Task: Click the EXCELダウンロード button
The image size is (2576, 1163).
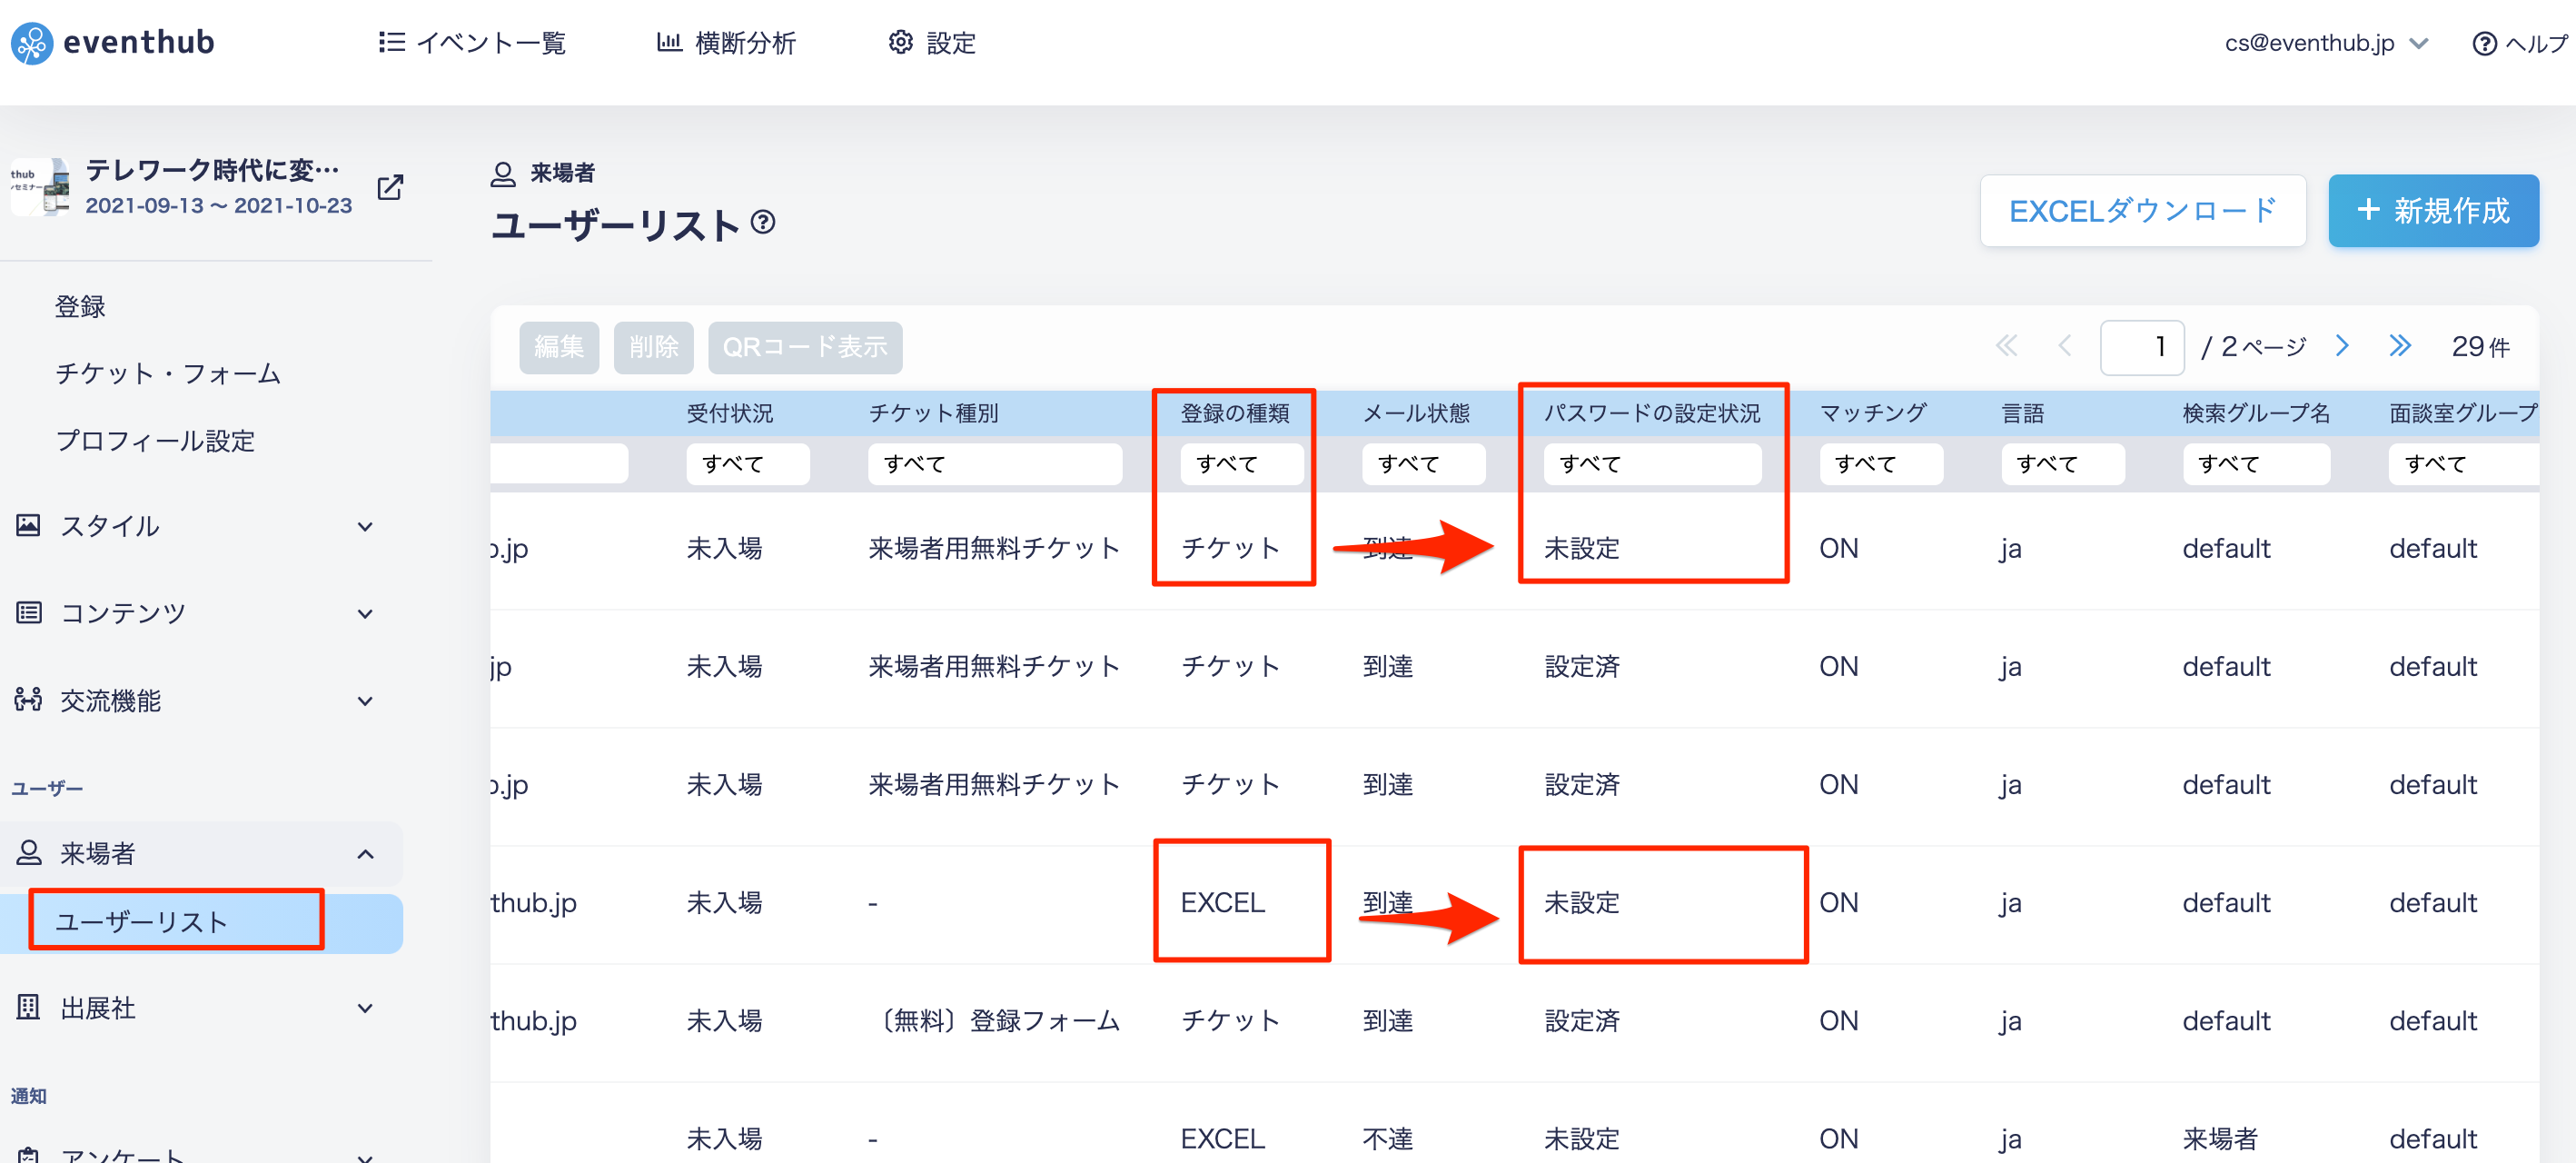Action: pos(2142,211)
